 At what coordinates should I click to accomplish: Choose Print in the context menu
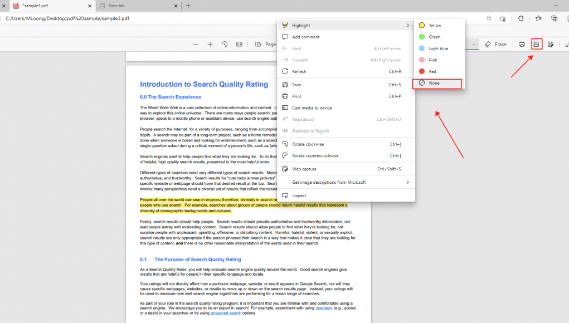click(346, 96)
